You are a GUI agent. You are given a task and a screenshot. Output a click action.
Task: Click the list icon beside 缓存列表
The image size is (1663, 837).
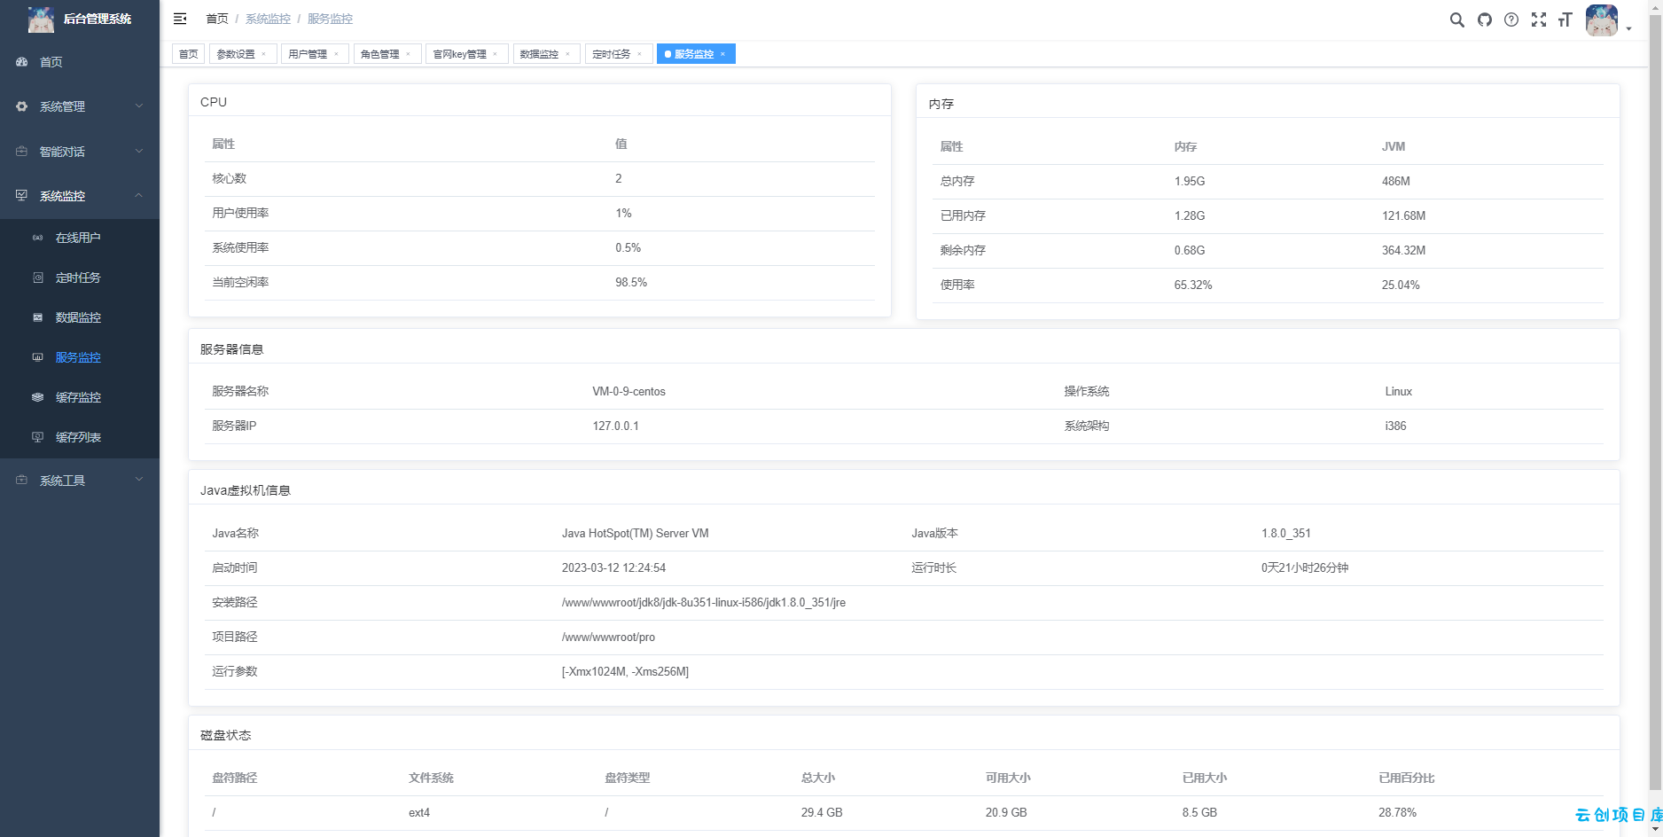(37, 437)
